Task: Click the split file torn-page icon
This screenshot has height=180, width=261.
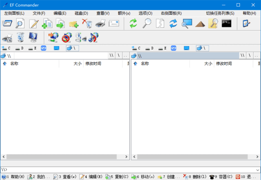Action: click(x=160, y=24)
